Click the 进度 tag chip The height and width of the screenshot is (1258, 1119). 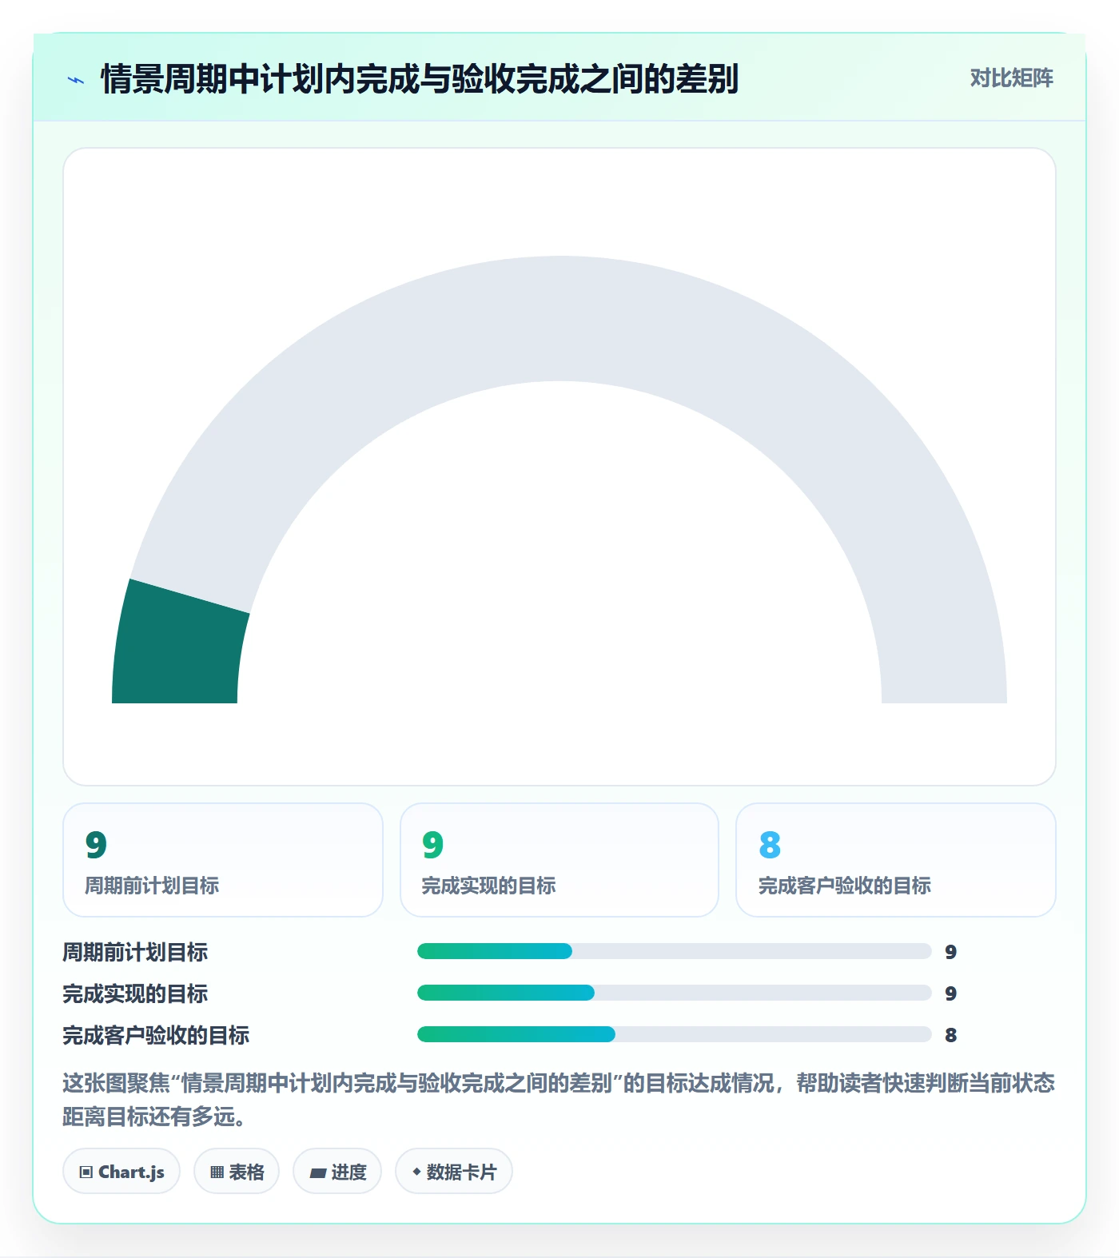(337, 1172)
